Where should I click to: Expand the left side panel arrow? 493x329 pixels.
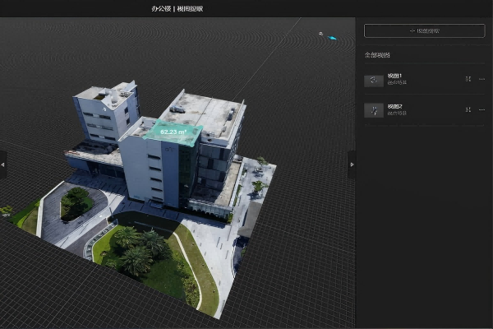coord(3,164)
